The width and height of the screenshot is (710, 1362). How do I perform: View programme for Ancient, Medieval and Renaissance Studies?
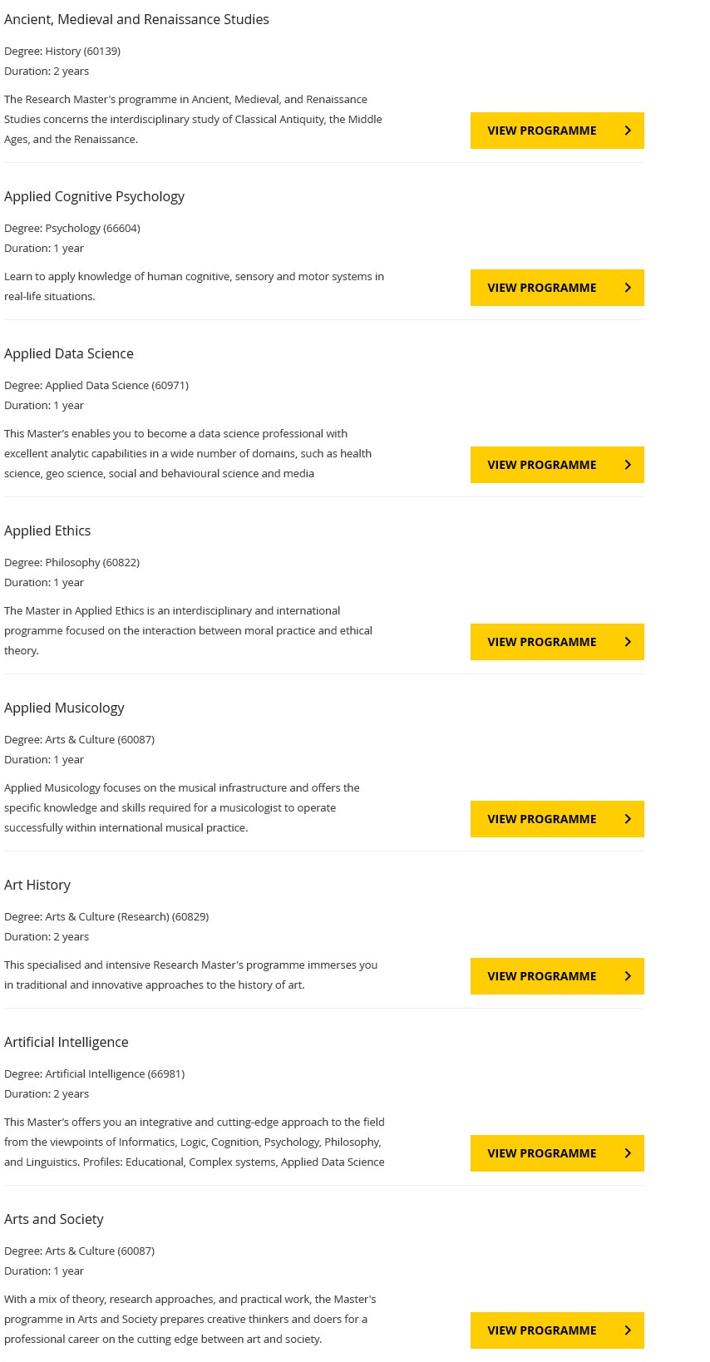[557, 131]
